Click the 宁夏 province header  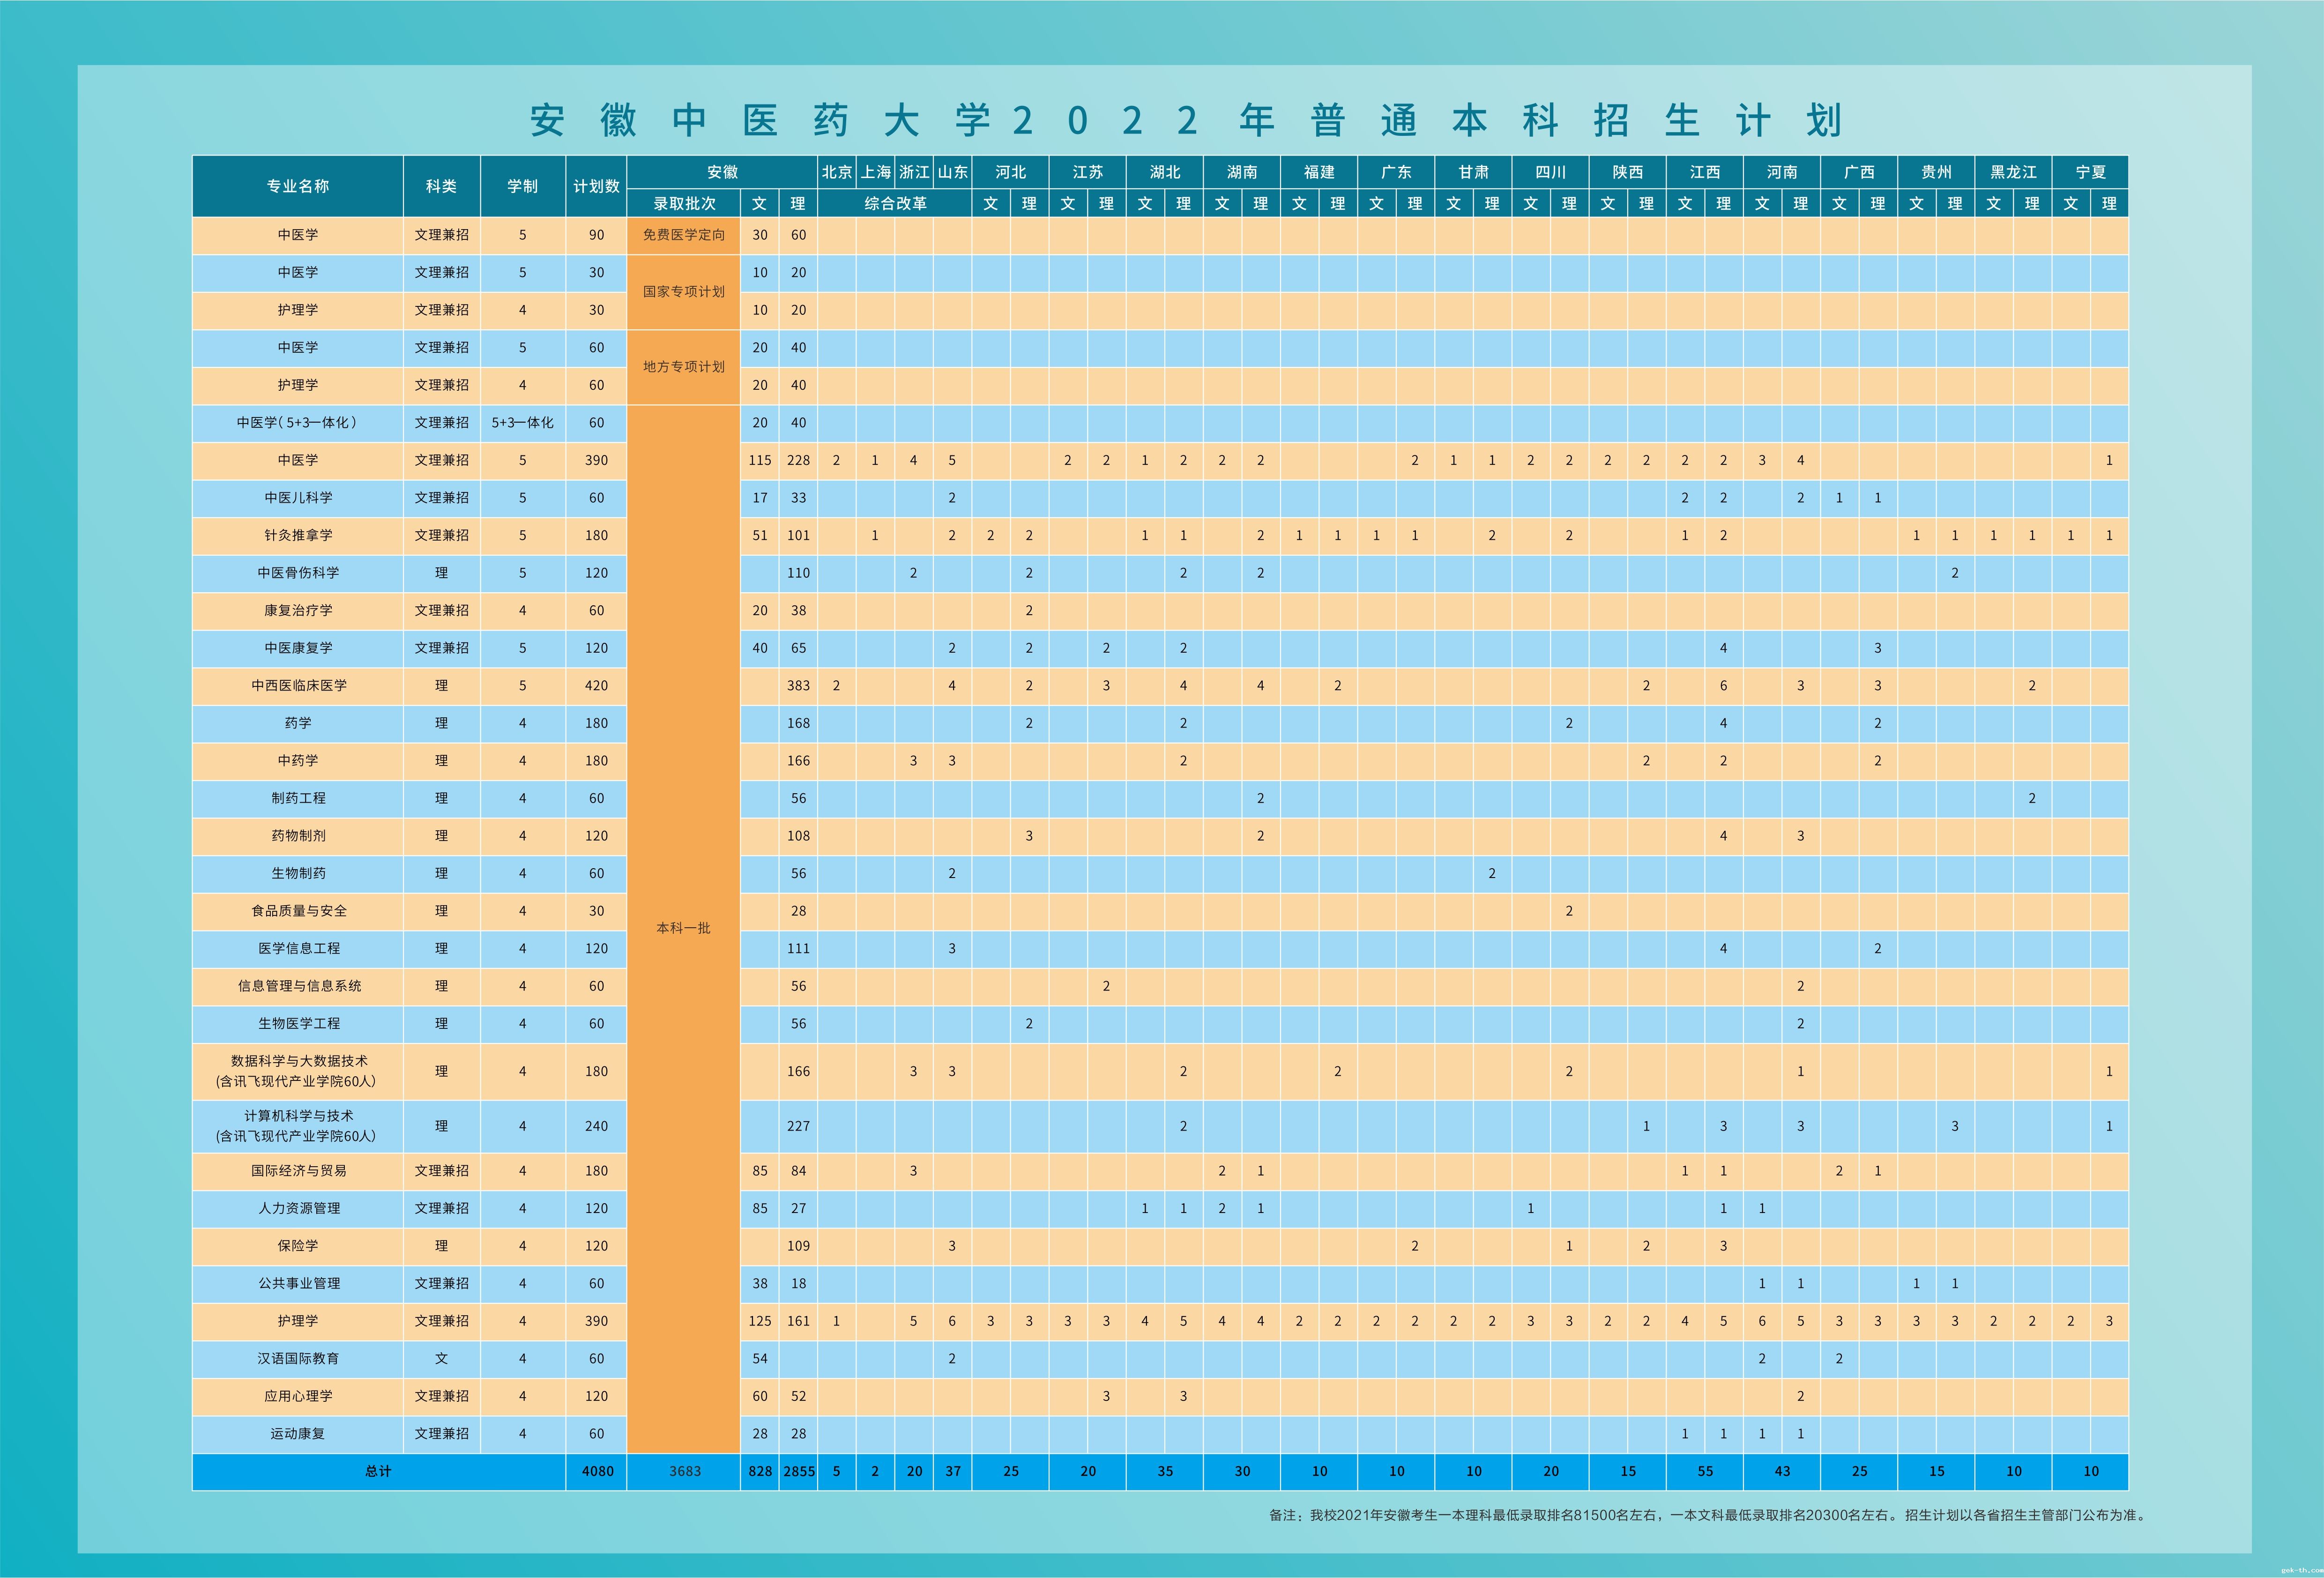coord(2090,172)
